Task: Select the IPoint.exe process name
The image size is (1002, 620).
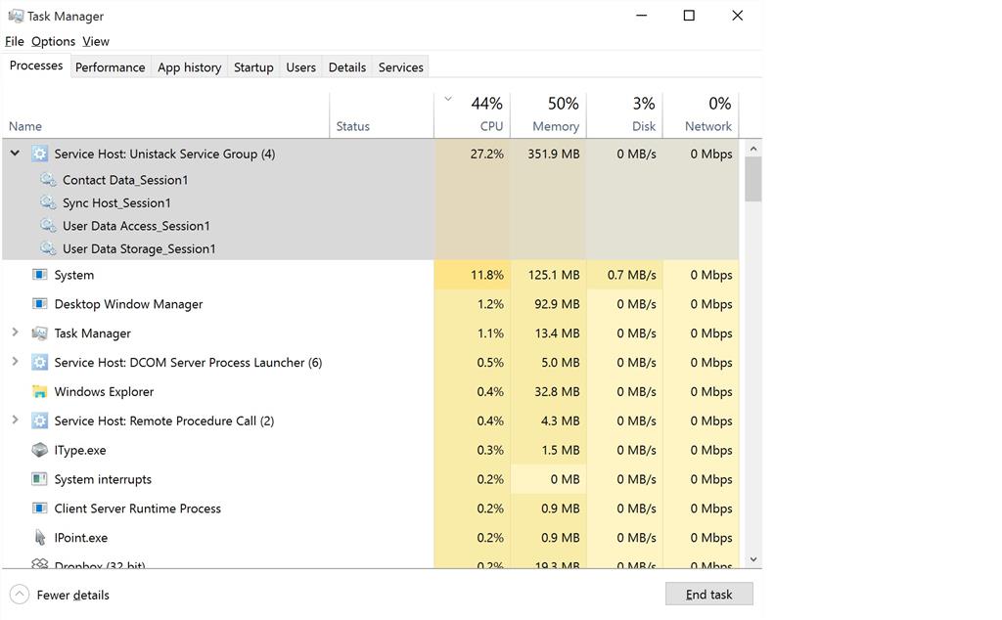Action: (x=81, y=538)
